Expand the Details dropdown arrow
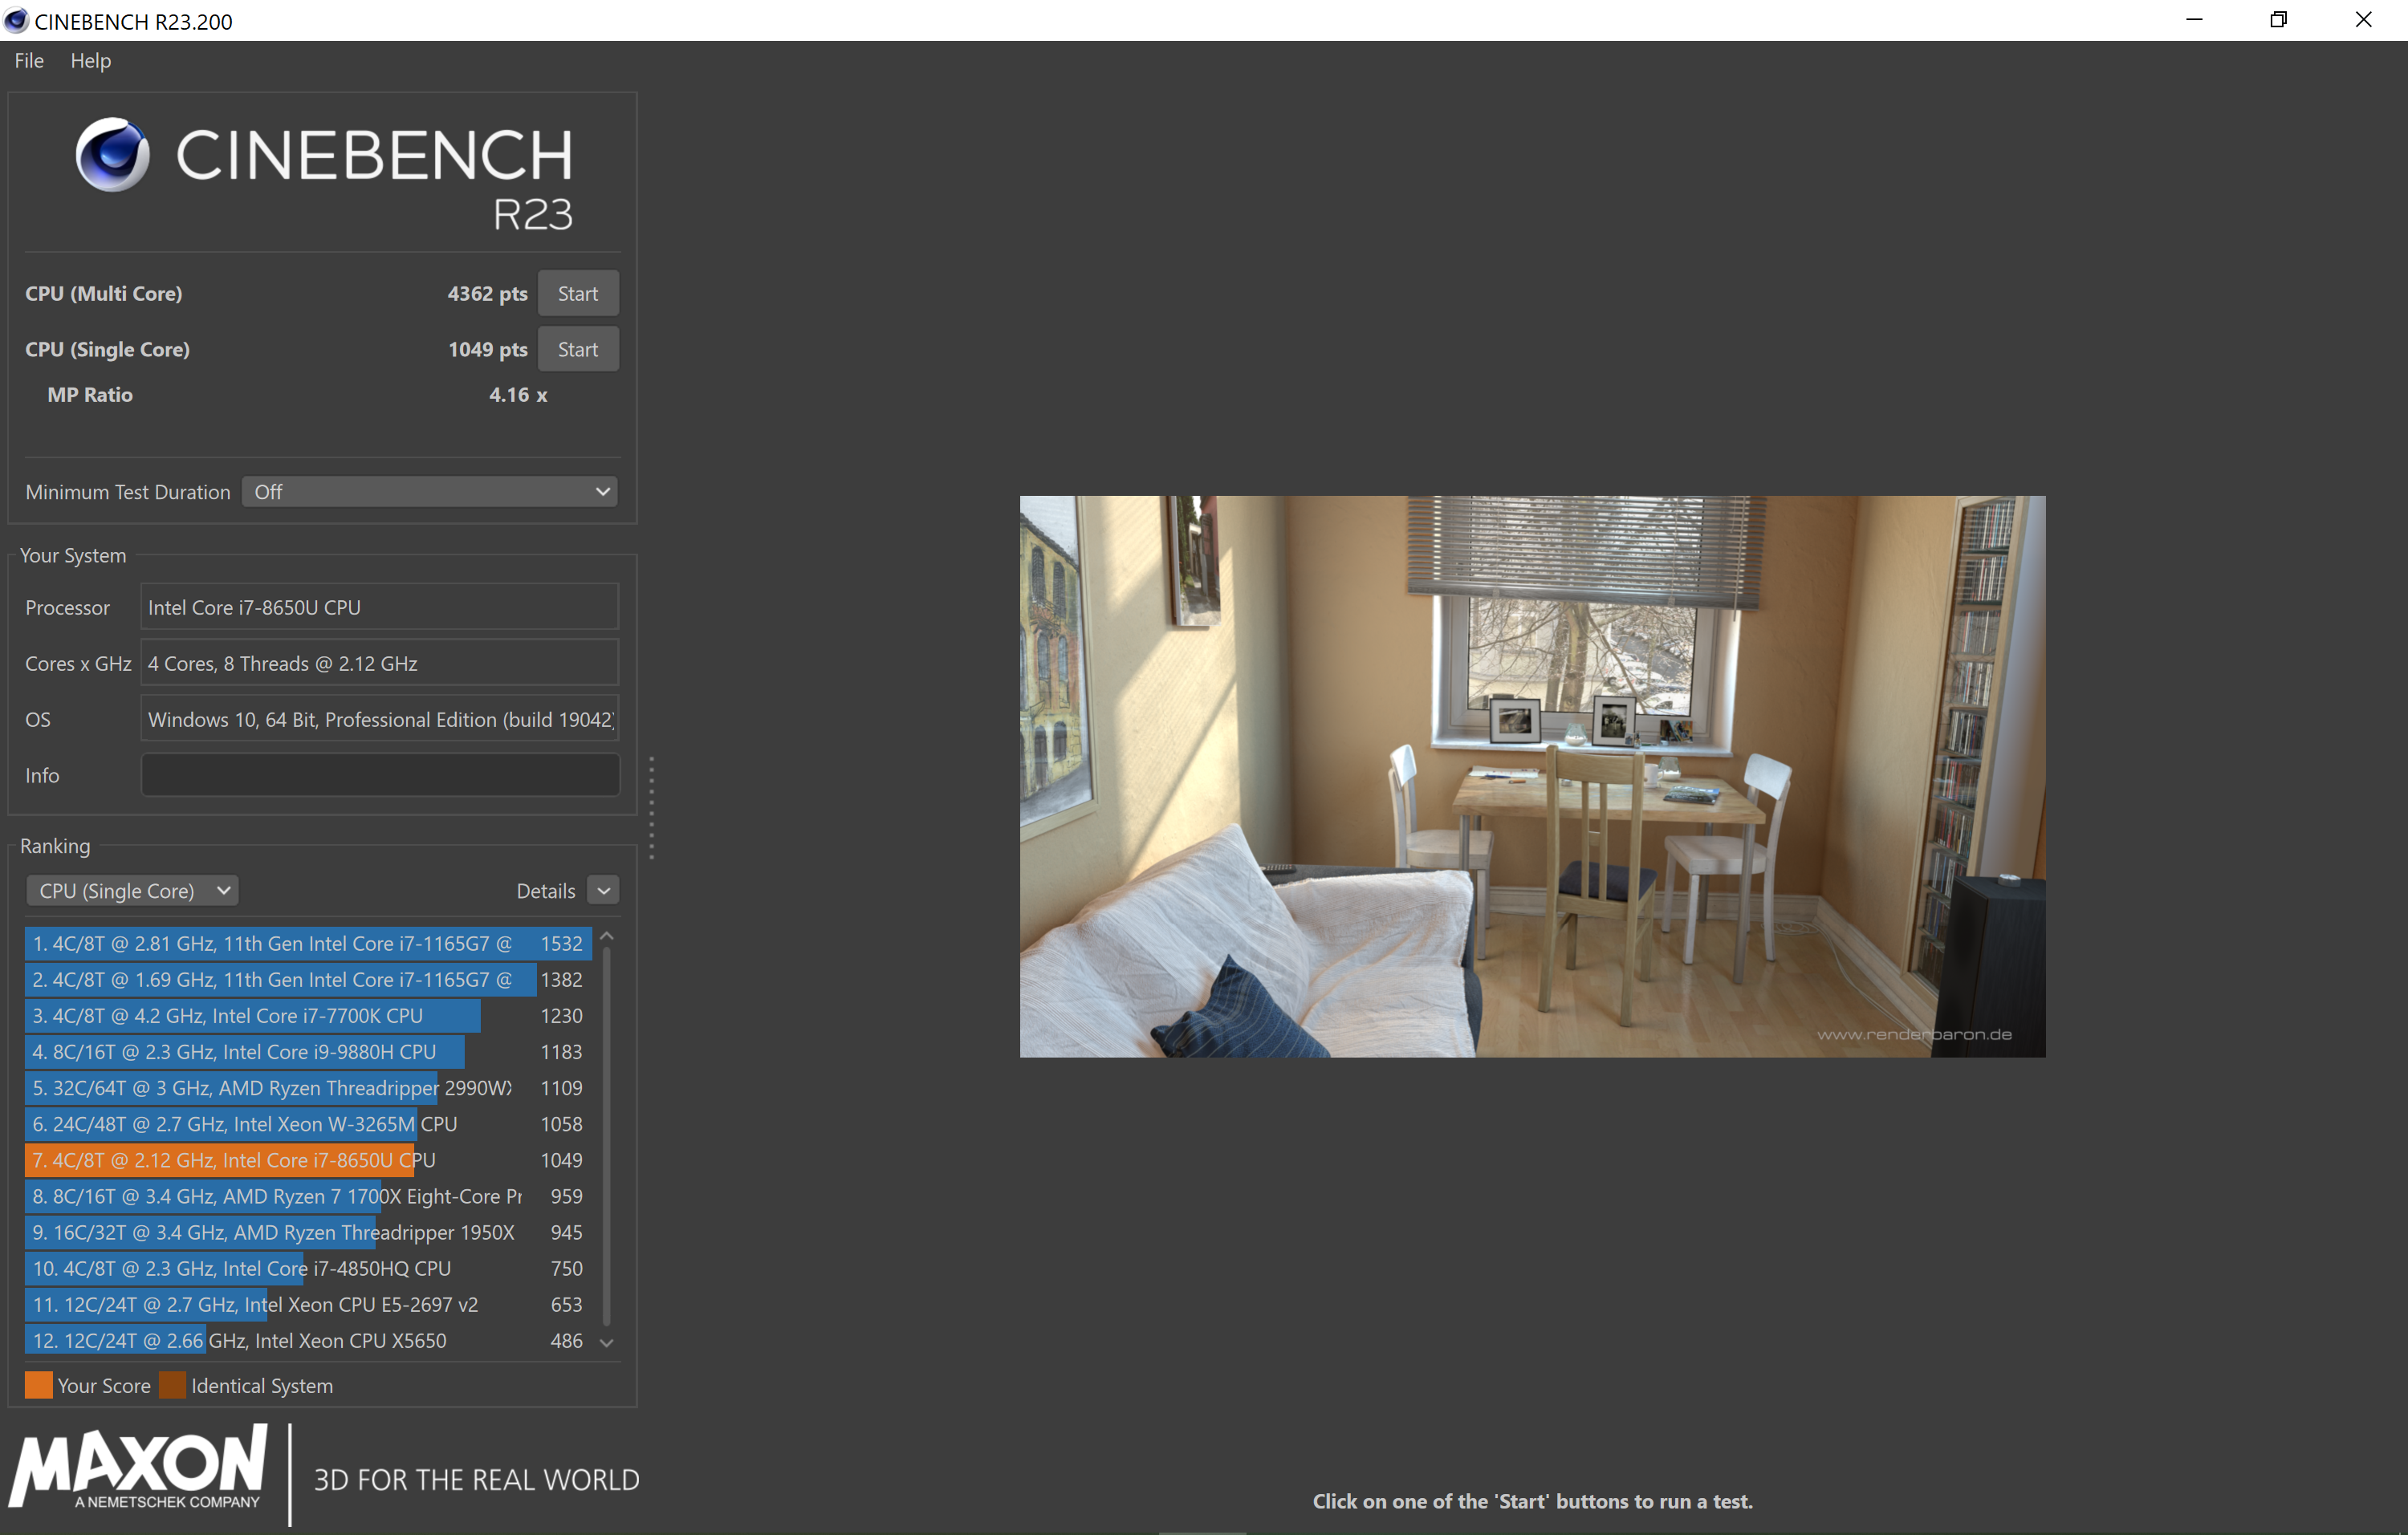The width and height of the screenshot is (2408, 1535). [603, 891]
